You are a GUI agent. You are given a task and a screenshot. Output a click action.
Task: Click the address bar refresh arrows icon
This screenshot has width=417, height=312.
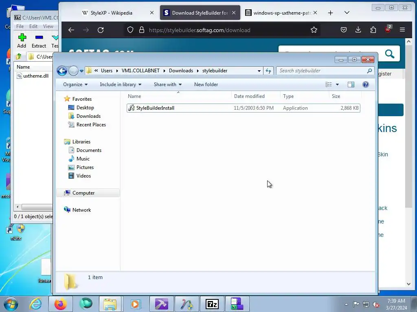click(x=268, y=71)
